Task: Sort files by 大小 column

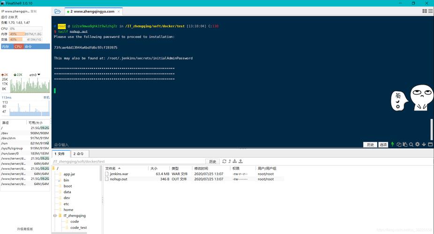Action: tap(159, 168)
